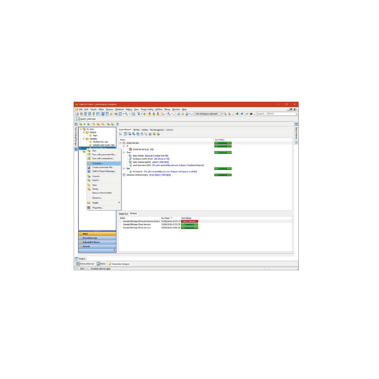Open the Database menu
Screen dimensions: 379x379
120,109
